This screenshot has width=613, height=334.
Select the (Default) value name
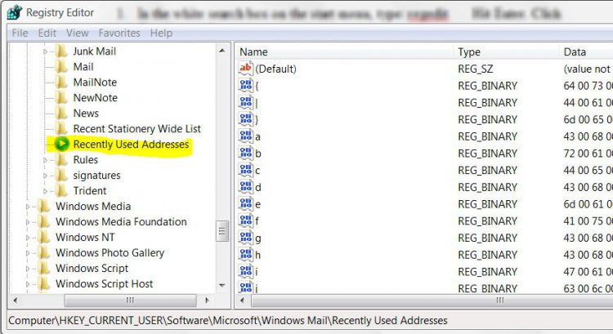275,69
